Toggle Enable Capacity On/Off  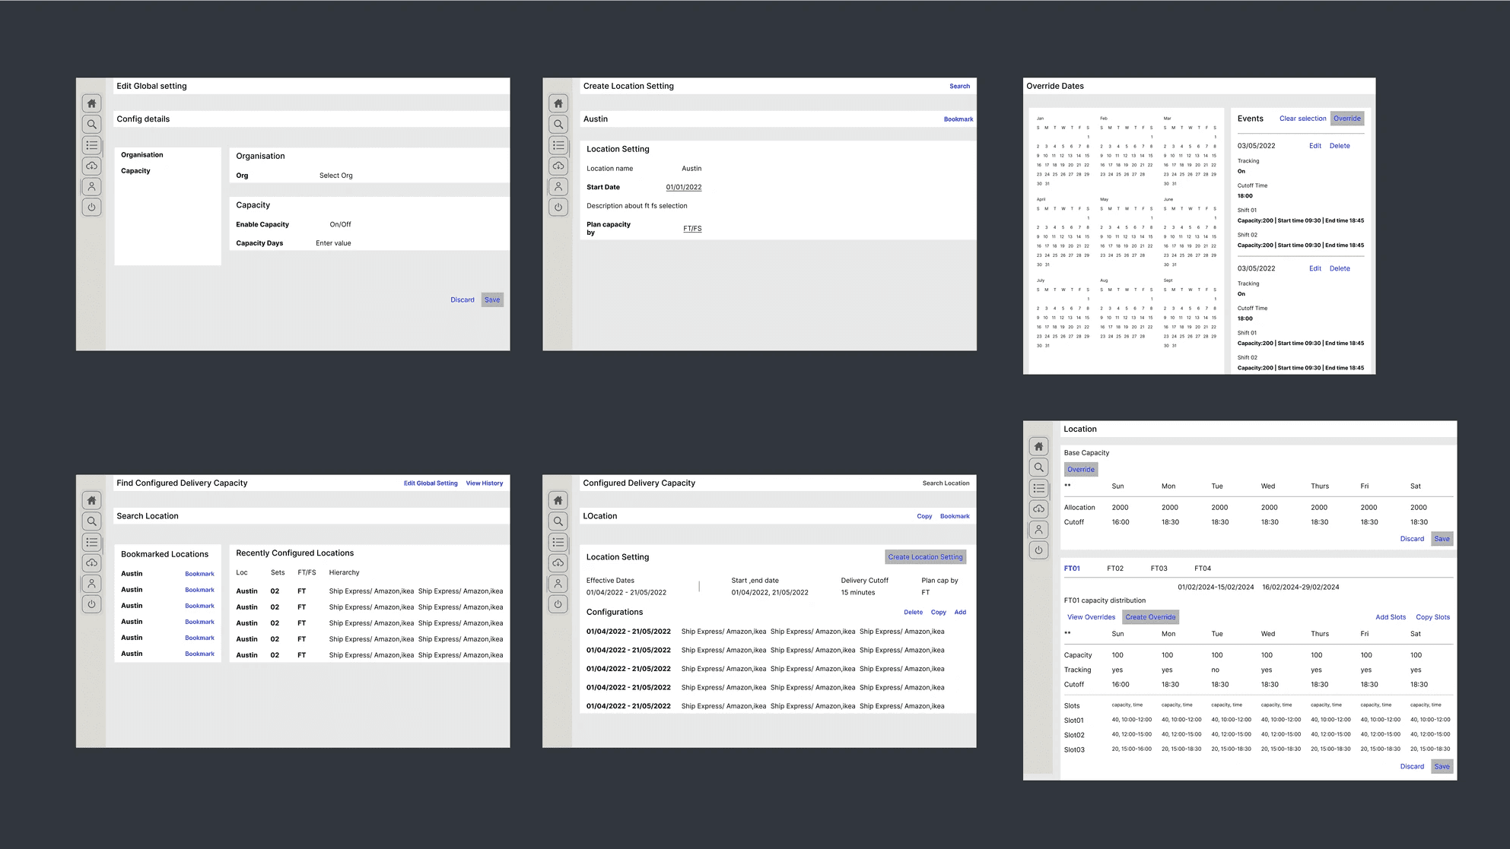pyautogui.click(x=340, y=225)
